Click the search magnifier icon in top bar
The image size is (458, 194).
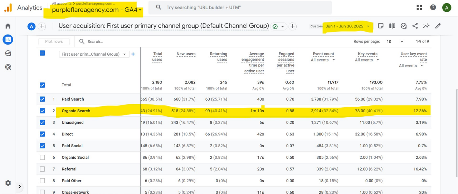[159, 7]
